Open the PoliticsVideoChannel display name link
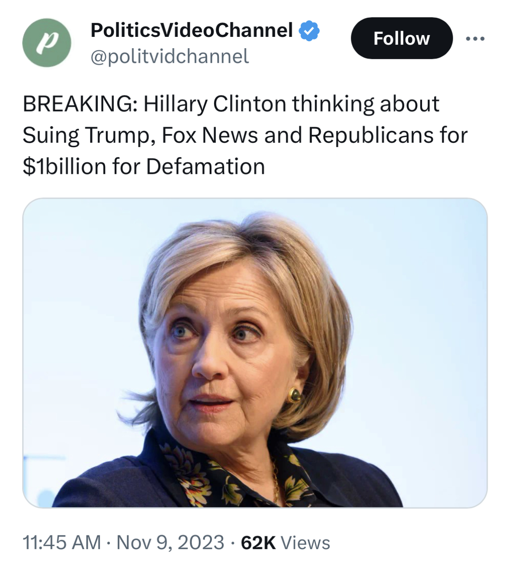Image resolution: width=508 pixels, height=570 pixels. [x=191, y=30]
